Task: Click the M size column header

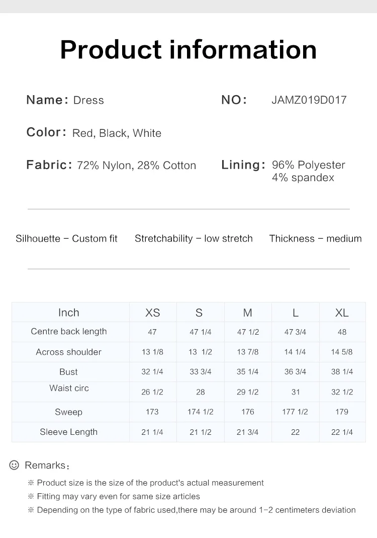Action: pos(247,313)
